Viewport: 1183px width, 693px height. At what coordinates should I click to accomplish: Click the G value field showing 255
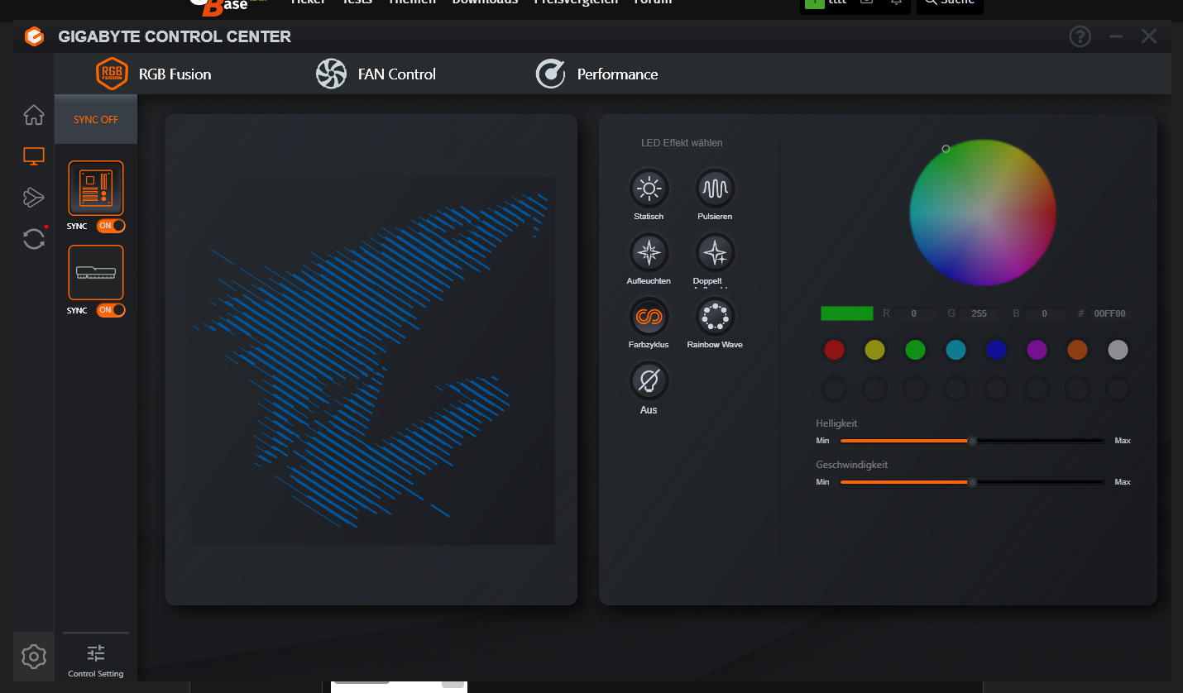click(979, 314)
